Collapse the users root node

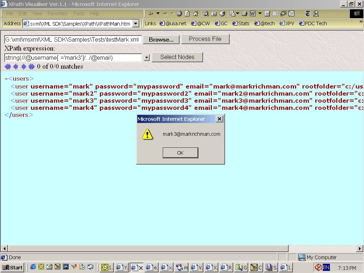point(6,79)
